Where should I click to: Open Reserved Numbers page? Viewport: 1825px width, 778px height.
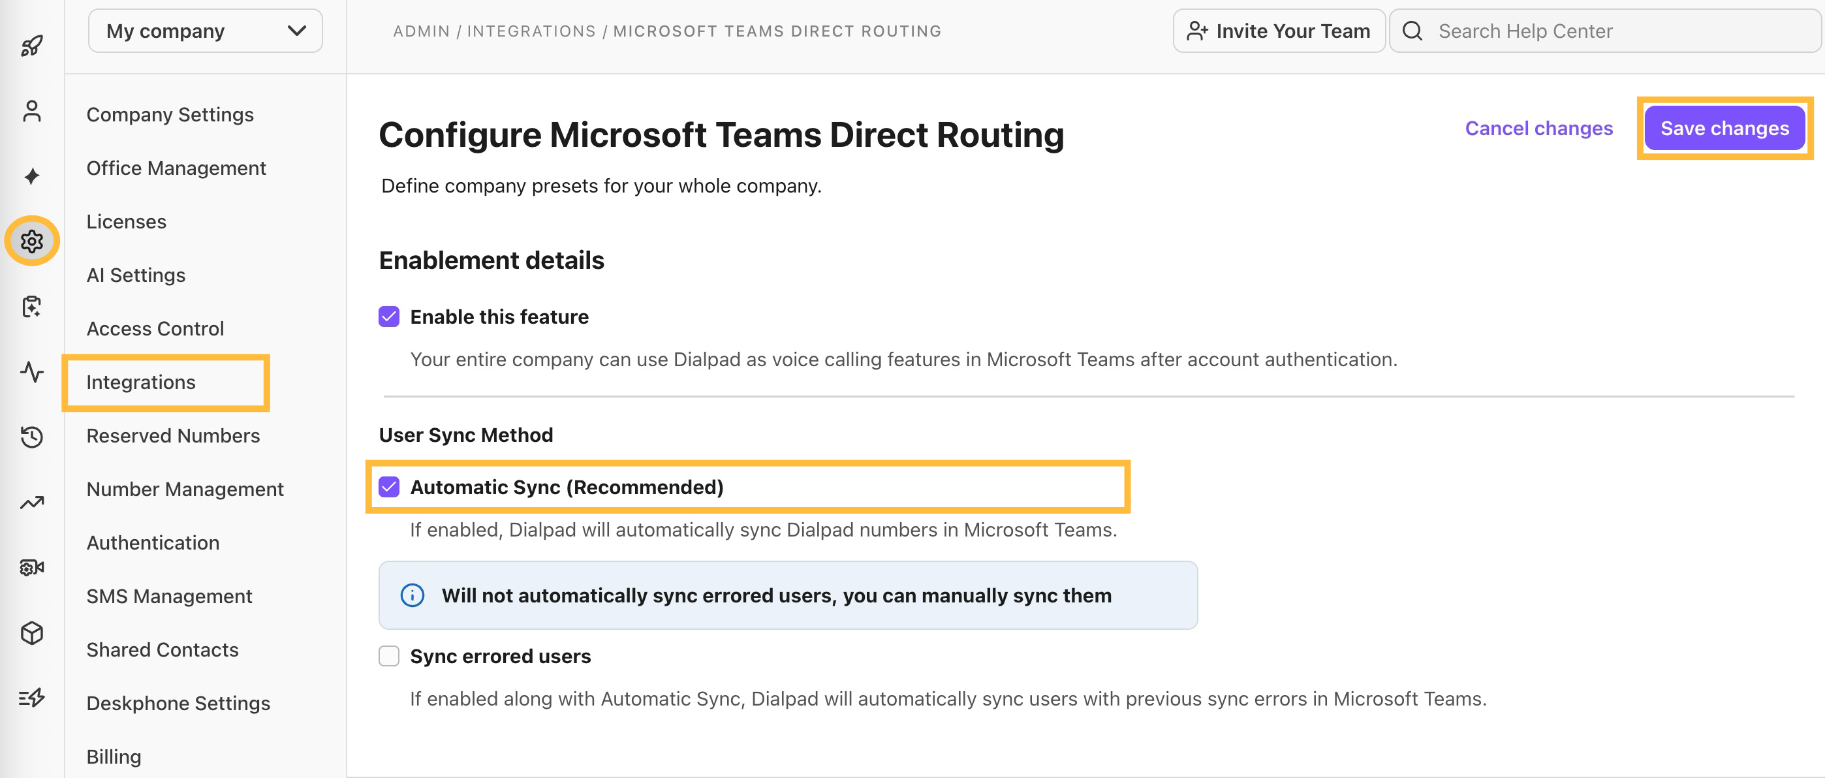(174, 436)
